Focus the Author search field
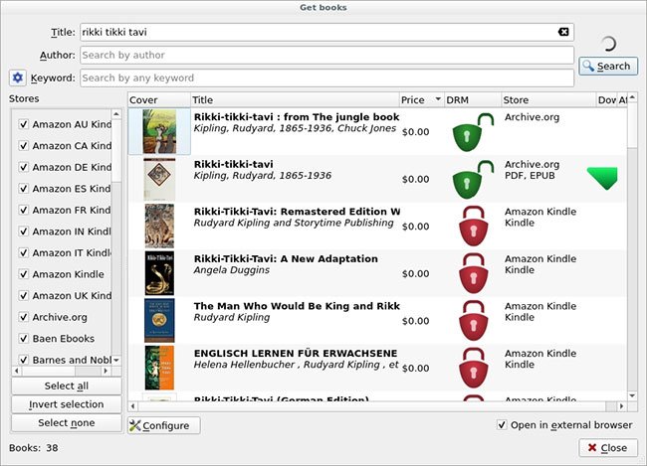This screenshot has width=647, height=466. pyautogui.click(x=326, y=55)
